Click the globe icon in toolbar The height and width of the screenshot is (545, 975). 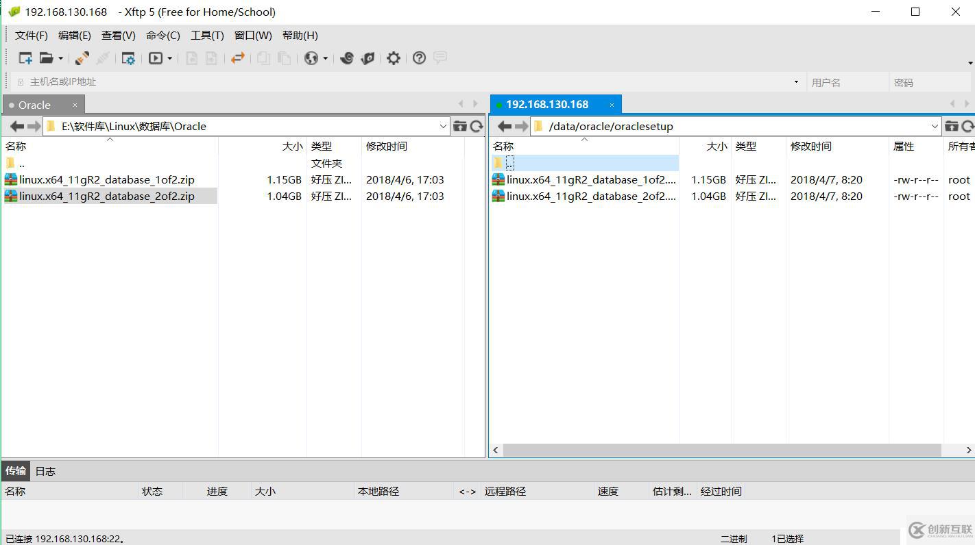pos(311,58)
